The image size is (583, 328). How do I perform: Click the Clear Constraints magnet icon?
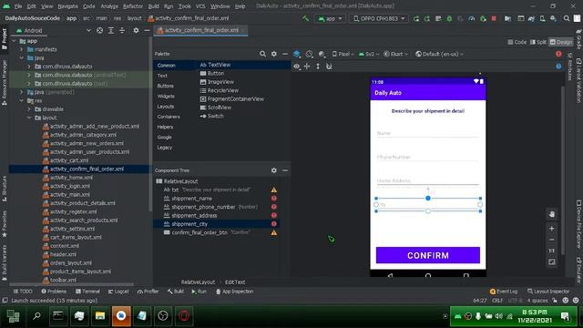point(329,67)
